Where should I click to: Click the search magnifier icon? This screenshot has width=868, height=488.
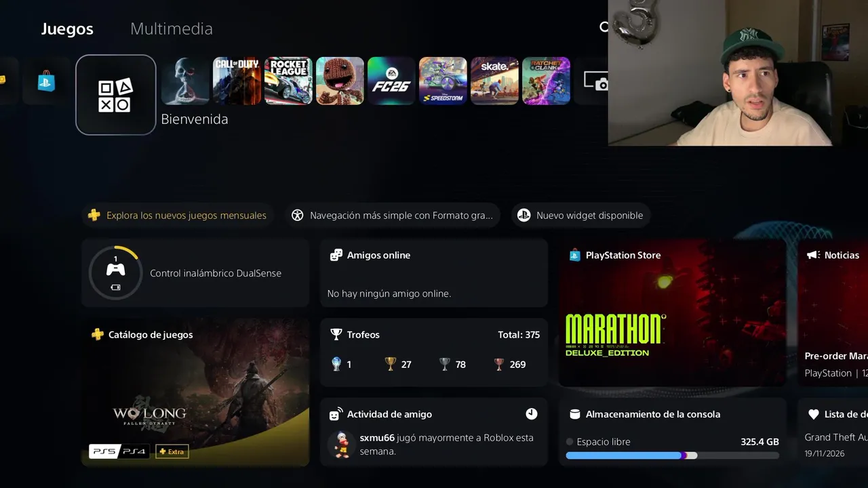604,27
